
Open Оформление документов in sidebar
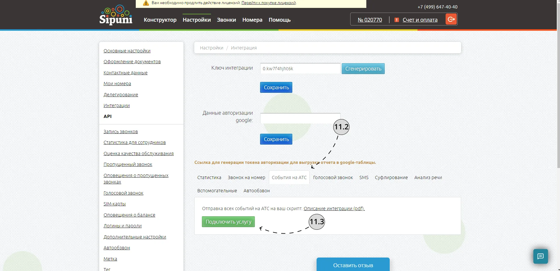(x=132, y=61)
